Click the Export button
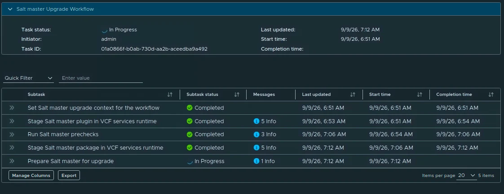504x194 pixels. [x=69, y=175]
